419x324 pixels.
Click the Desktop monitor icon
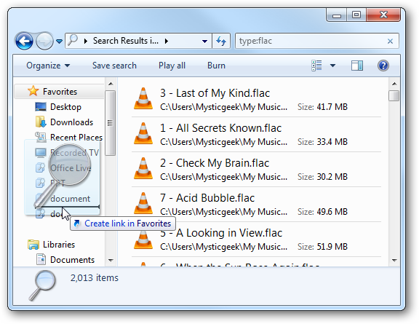tap(41, 107)
